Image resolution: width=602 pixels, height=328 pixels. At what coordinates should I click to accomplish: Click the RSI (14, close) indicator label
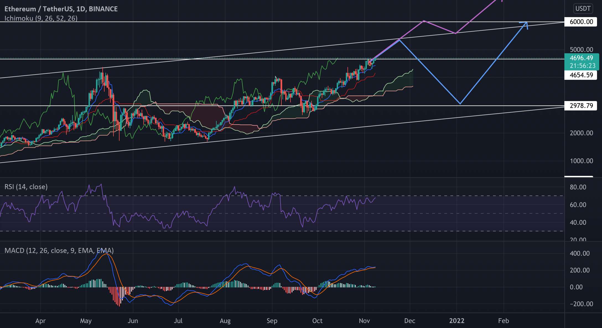26,187
